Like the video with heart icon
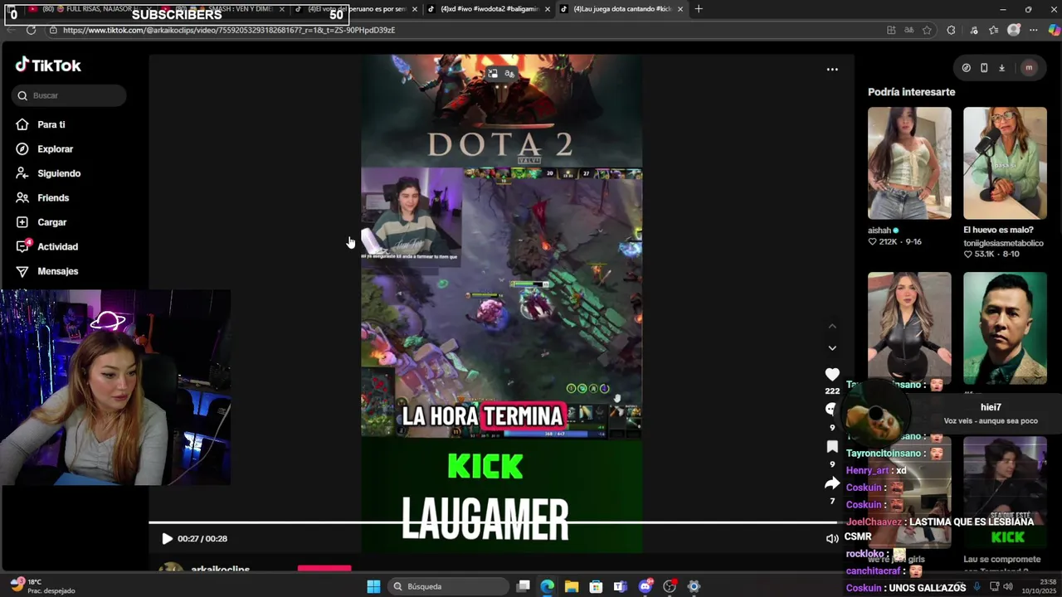The width and height of the screenshot is (1062, 597). tap(832, 375)
